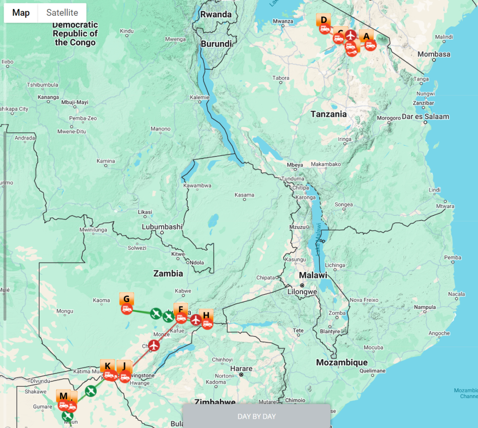This screenshot has width=478, height=428.
Task: Open the orange marker labeled G
Action: [127, 299]
